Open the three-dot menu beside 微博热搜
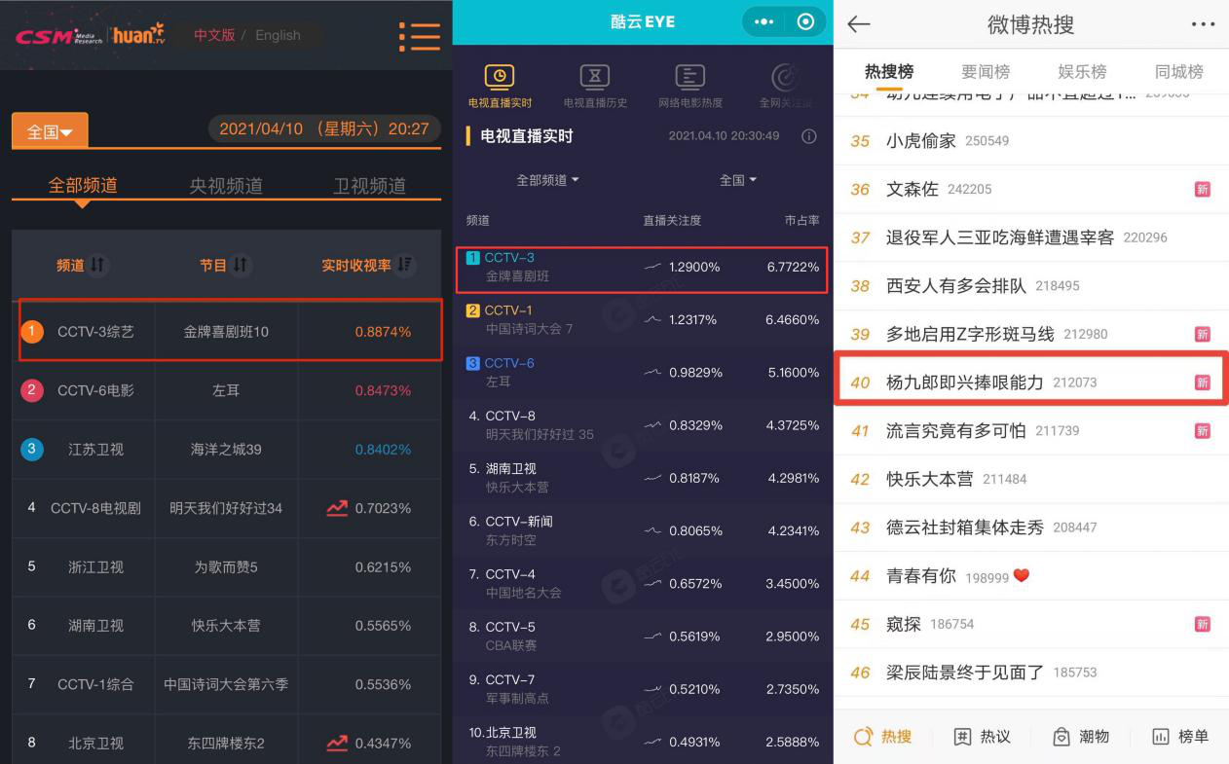 point(1203,24)
